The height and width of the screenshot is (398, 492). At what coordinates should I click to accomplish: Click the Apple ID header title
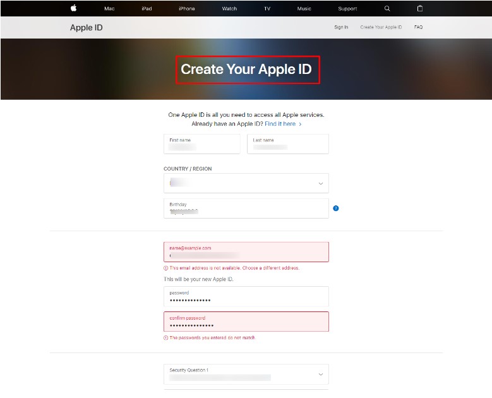(87, 28)
